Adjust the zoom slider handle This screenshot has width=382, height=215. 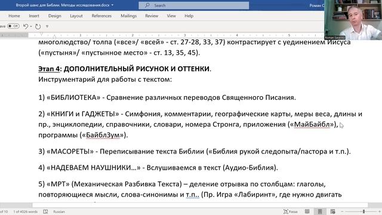point(363,211)
